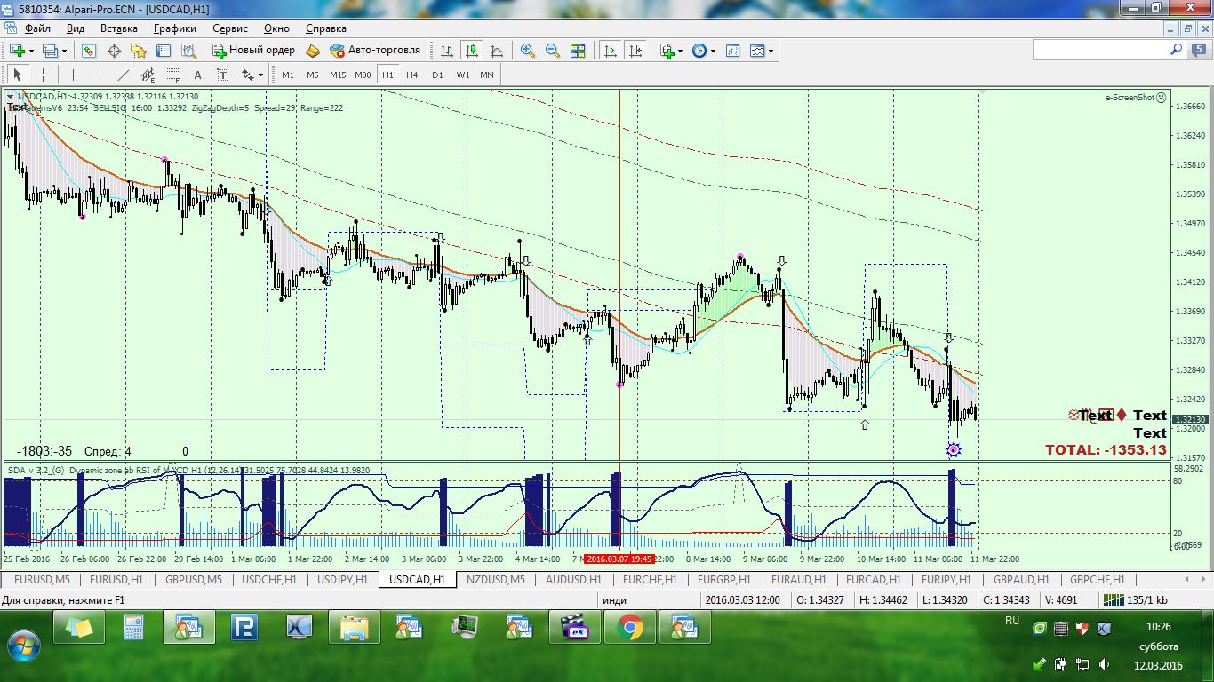Toggle the Авто-торговля auto trading button
The width and height of the screenshot is (1214, 682).
(375, 51)
